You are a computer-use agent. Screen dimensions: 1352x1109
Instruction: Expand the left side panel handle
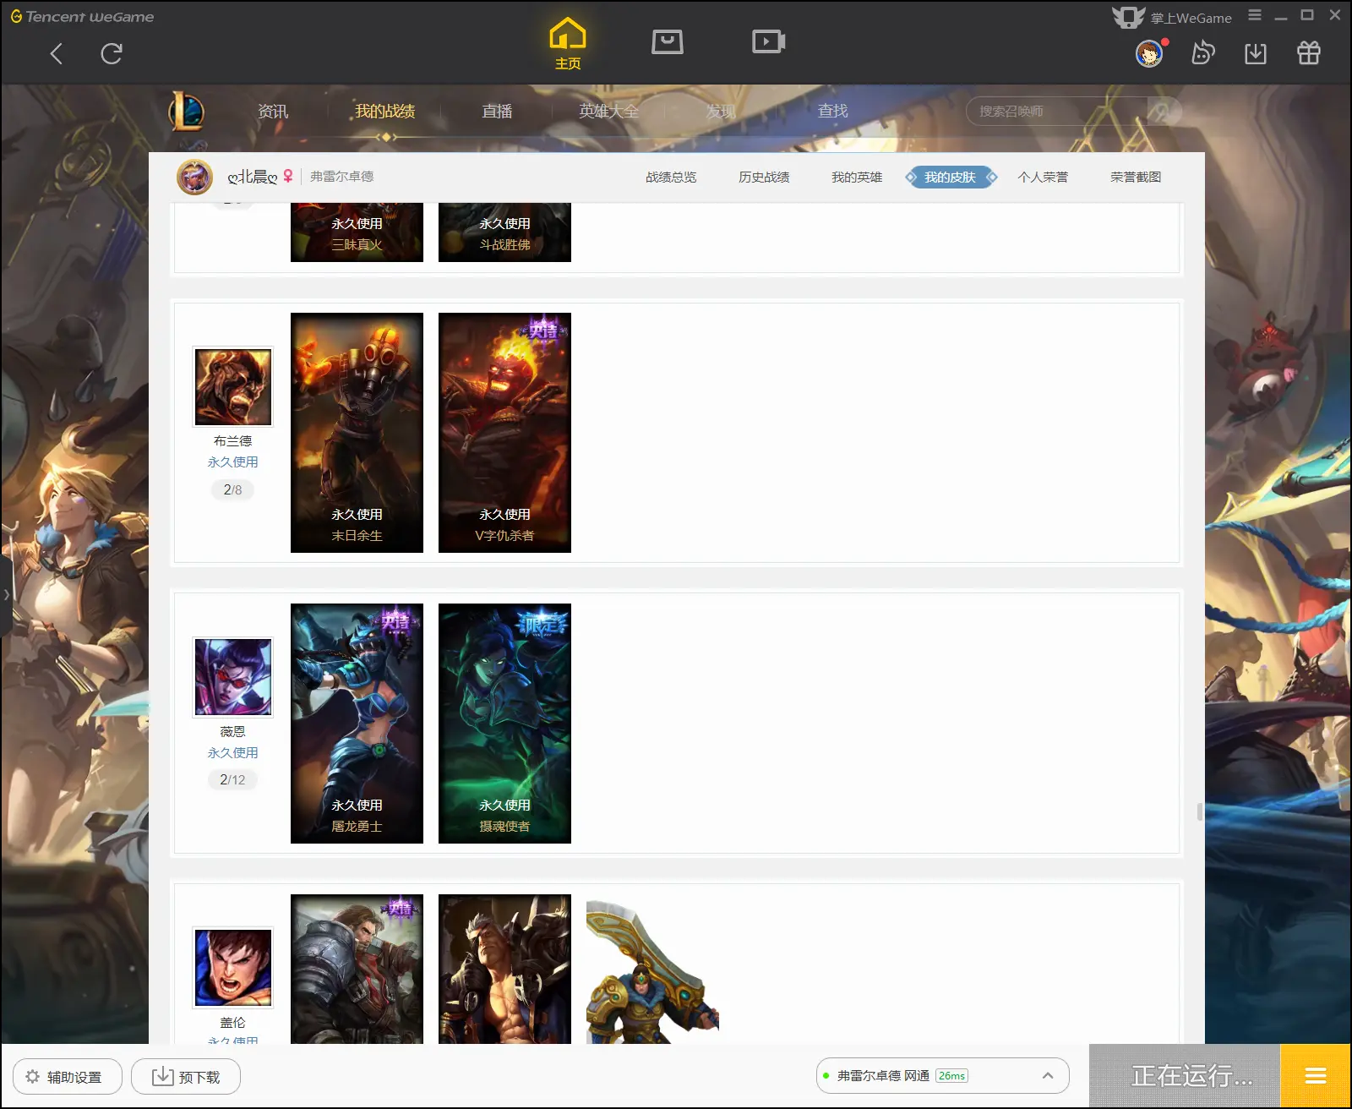(x=6, y=595)
